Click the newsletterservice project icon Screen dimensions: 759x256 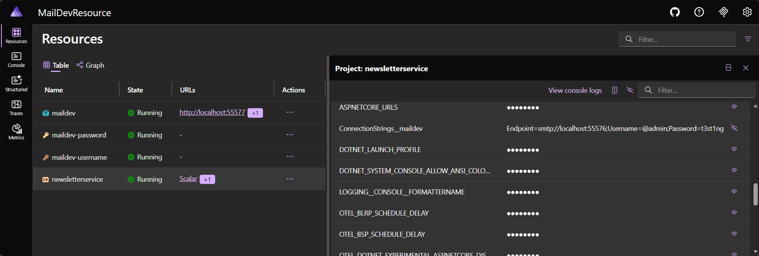pos(46,179)
